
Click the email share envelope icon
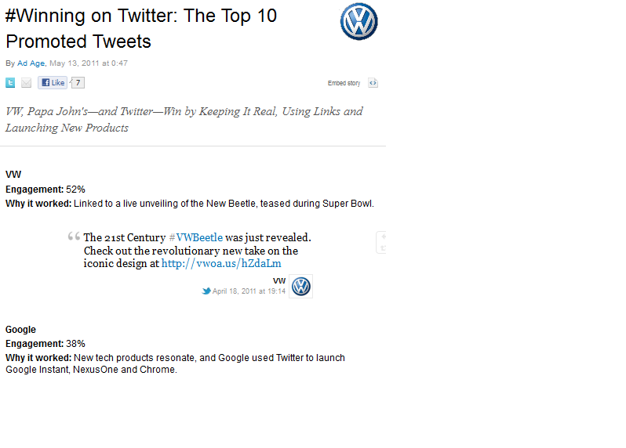26,83
